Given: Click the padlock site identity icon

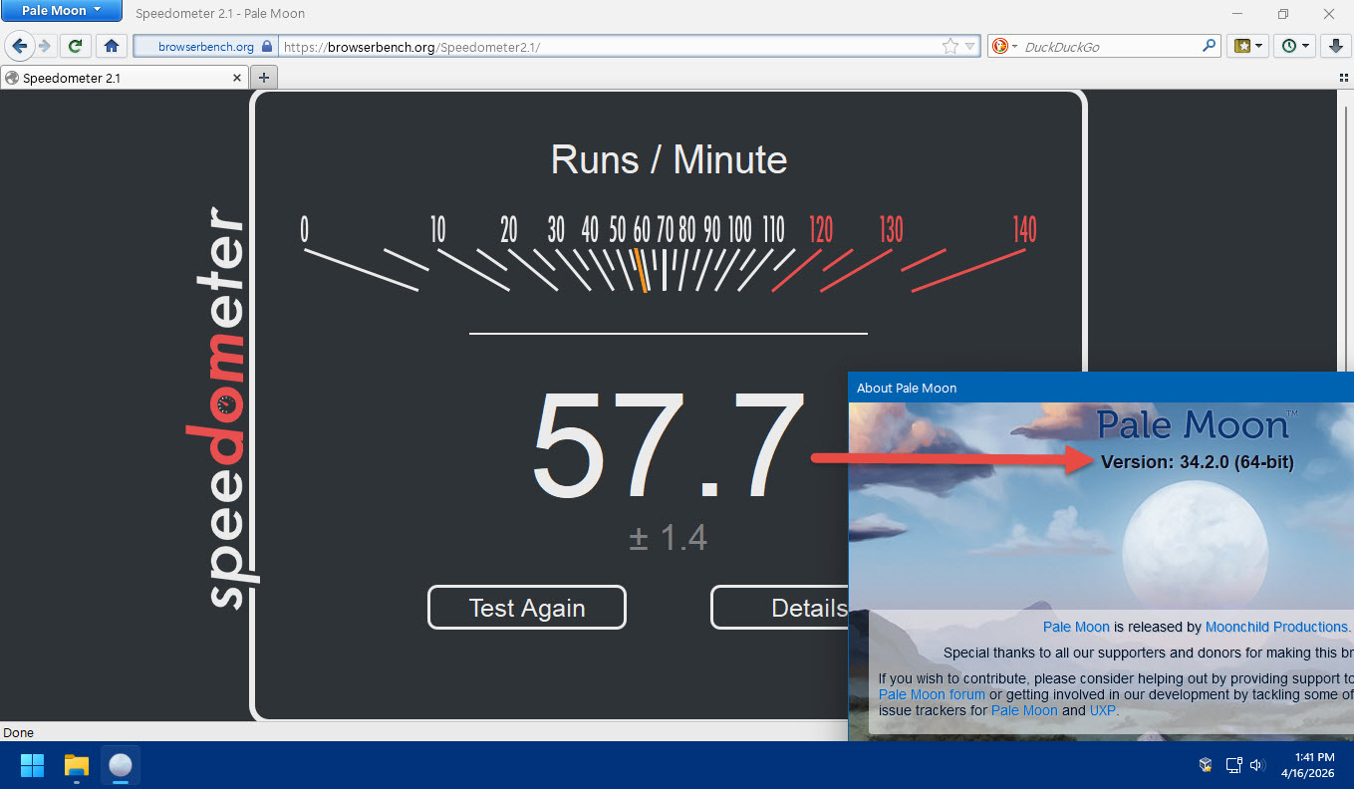Looking at the screenshot, I should point(266,47).
